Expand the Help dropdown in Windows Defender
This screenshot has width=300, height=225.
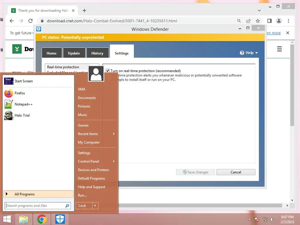(249, 53)
